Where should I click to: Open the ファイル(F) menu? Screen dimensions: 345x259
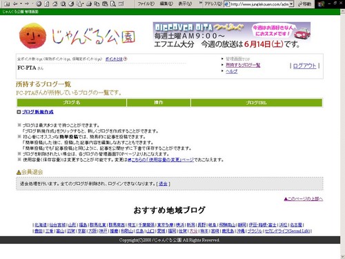point(146,3)
